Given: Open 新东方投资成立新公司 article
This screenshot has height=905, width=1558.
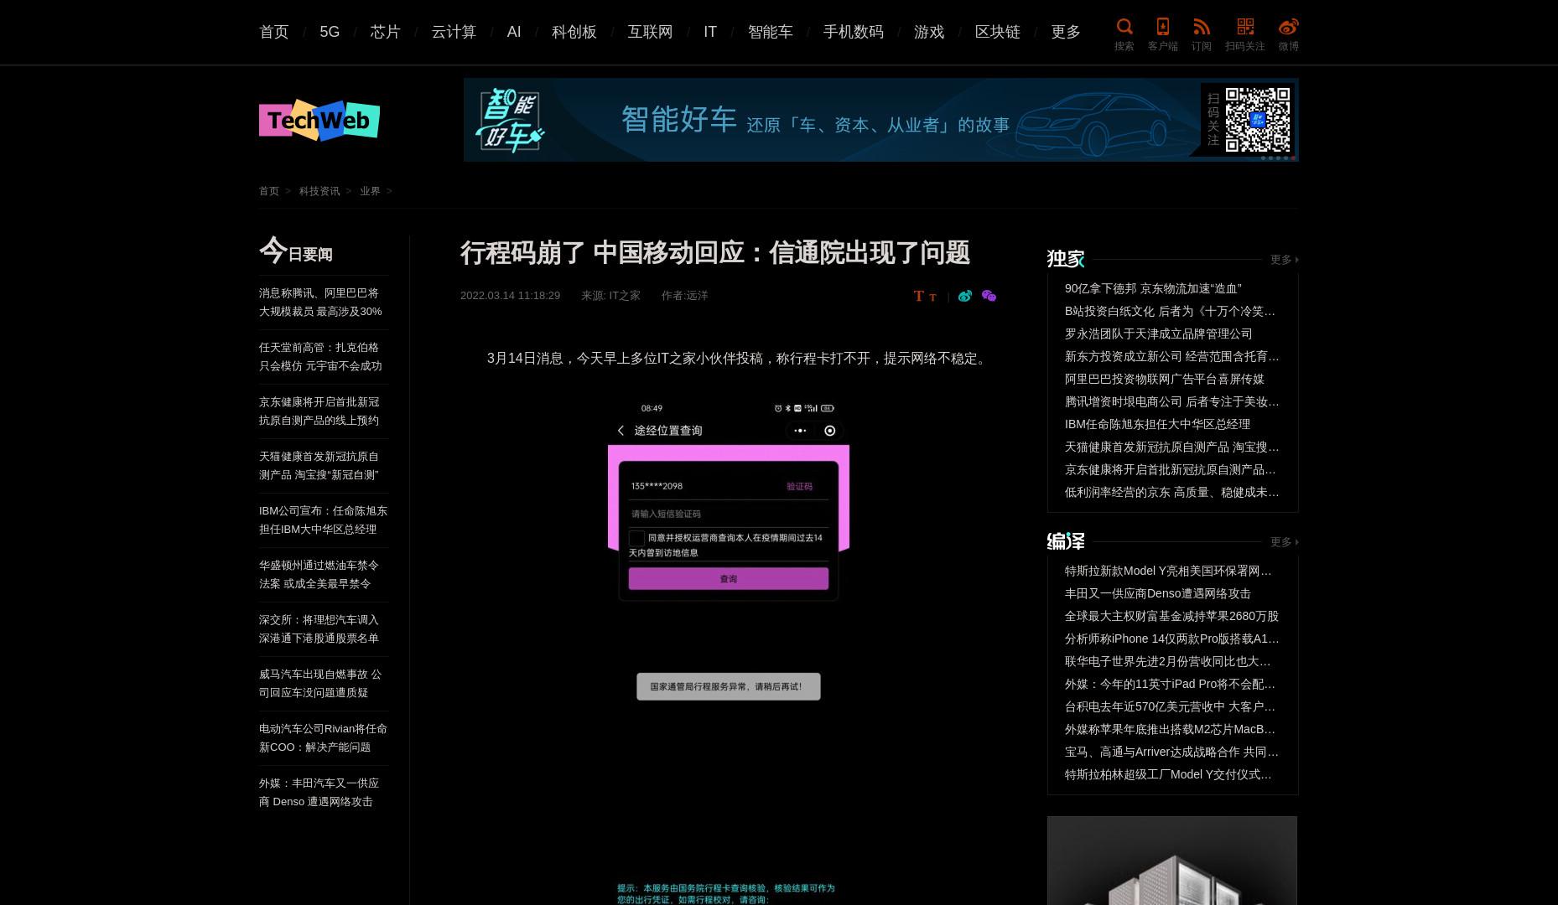Looking at the screenshot, I should click(x=1172, y=356).
